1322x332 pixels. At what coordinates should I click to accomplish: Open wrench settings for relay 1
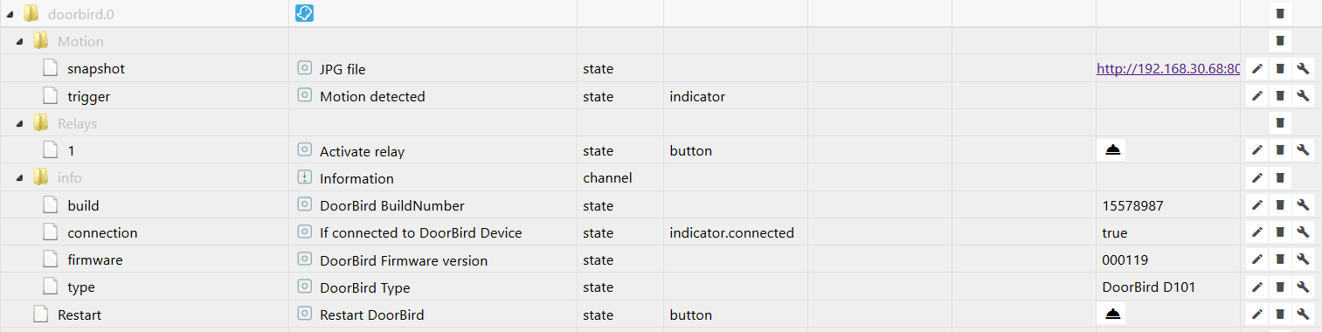click(1303, 150)
